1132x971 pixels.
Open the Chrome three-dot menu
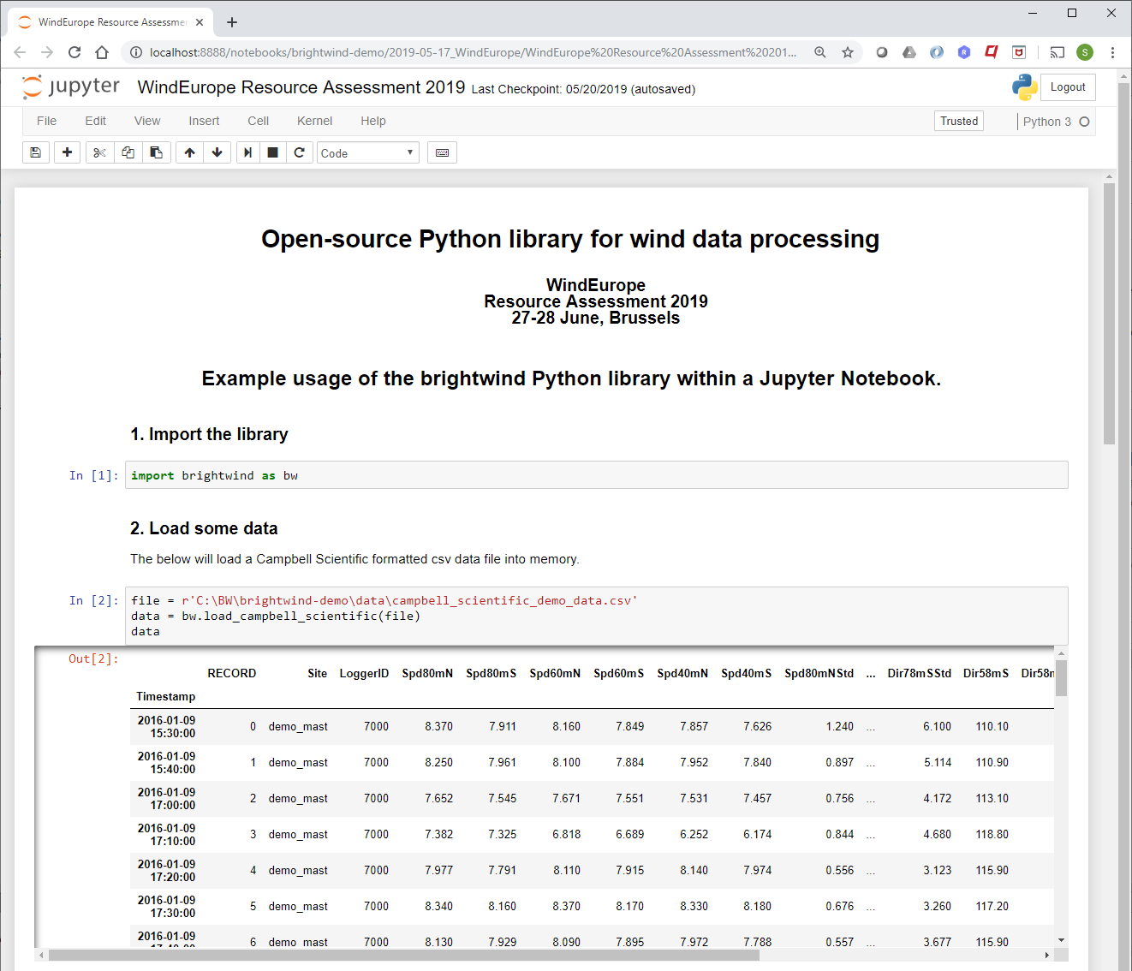[1112, 52]
